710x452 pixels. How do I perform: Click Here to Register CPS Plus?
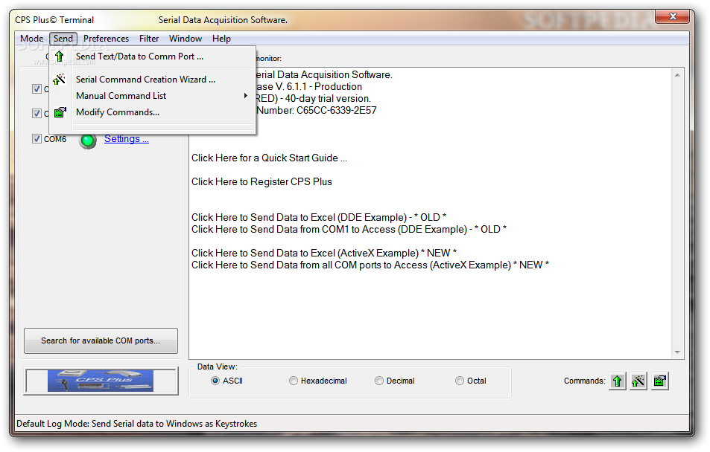pyautogui.click(x=262, y=181)
